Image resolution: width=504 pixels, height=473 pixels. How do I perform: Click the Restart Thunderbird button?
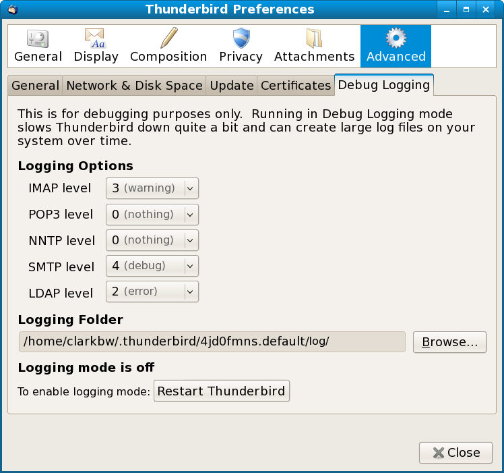click(x=222, y=391)
